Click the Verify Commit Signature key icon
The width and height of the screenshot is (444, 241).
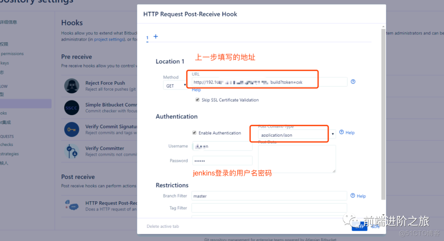72,130
